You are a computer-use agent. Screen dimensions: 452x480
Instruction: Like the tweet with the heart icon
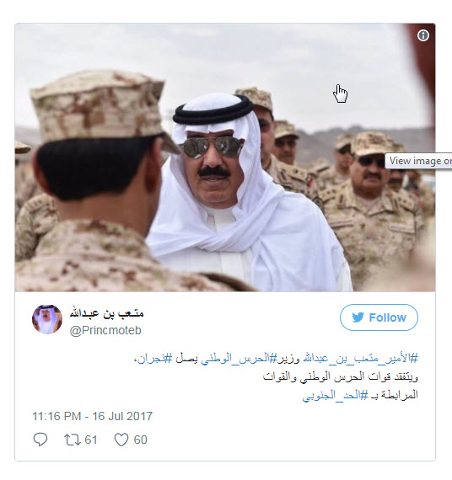pos(121,440)
